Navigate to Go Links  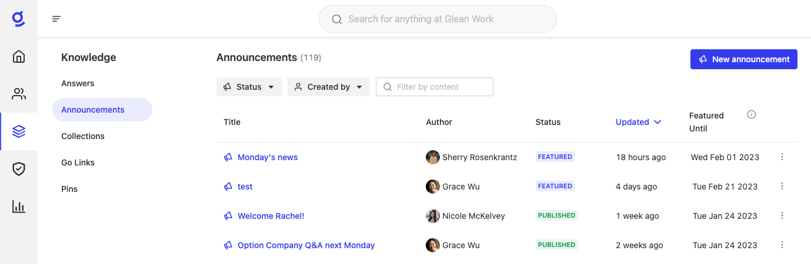78,163
